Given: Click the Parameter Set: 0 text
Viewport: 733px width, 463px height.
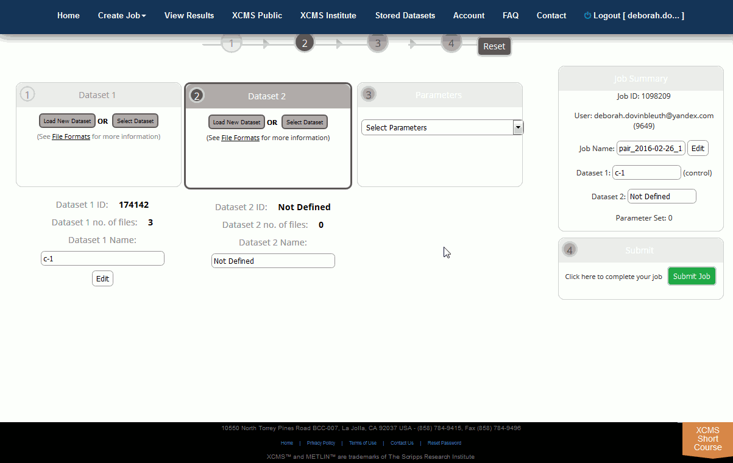Looking at the screenshot, I should [x=644, y=217].
